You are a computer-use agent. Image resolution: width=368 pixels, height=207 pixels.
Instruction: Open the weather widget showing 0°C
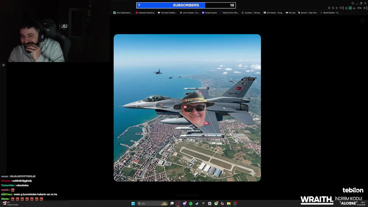tap(10, 204)
